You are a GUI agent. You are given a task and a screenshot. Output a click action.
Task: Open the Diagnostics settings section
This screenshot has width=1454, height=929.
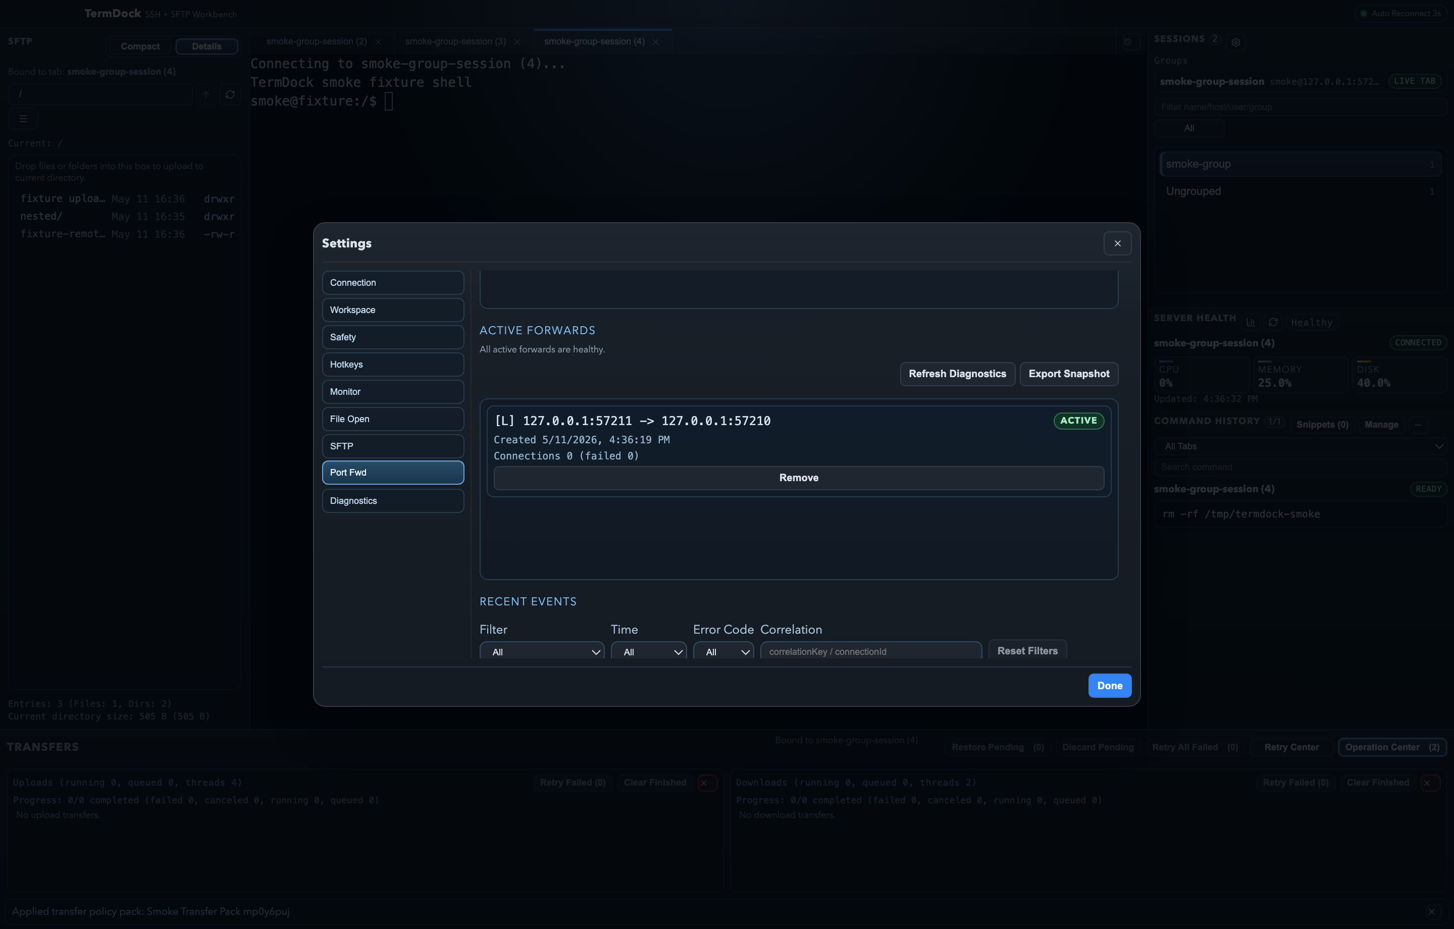393,501
